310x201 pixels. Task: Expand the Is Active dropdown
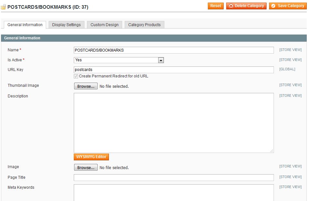(161, 60)
